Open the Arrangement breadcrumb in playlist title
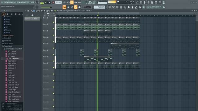This screenshot has height=111, width=198. coord(68,11)
